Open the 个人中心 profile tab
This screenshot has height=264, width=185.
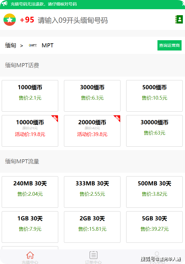pos(157,257)
